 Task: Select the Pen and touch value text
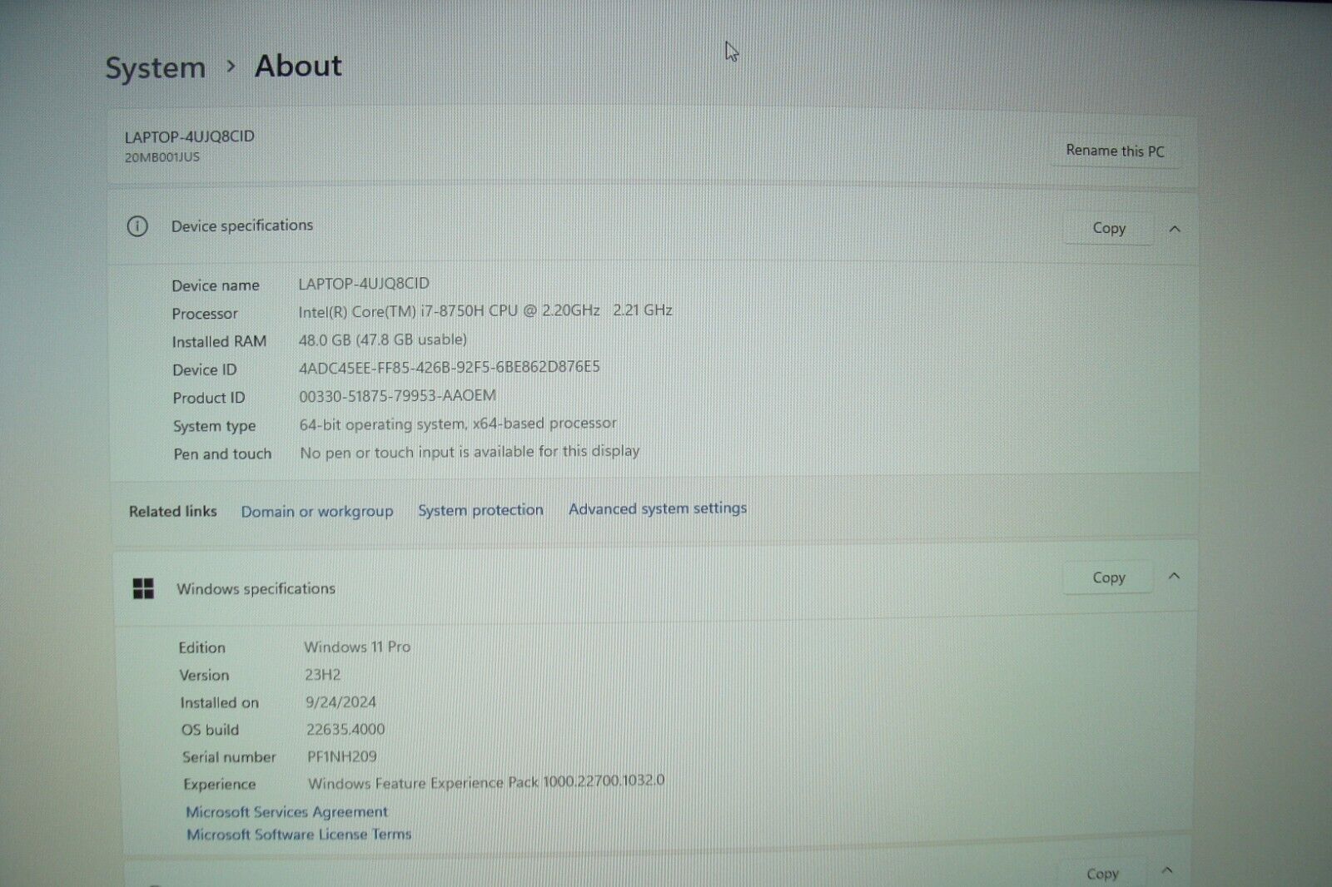coord(470,452)
